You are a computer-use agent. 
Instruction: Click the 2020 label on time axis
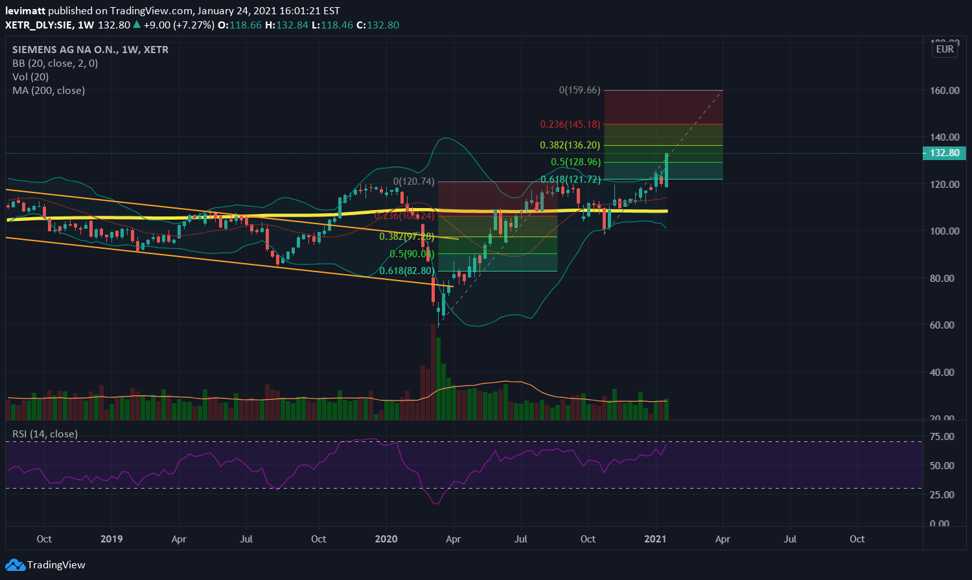pos(386,539)
